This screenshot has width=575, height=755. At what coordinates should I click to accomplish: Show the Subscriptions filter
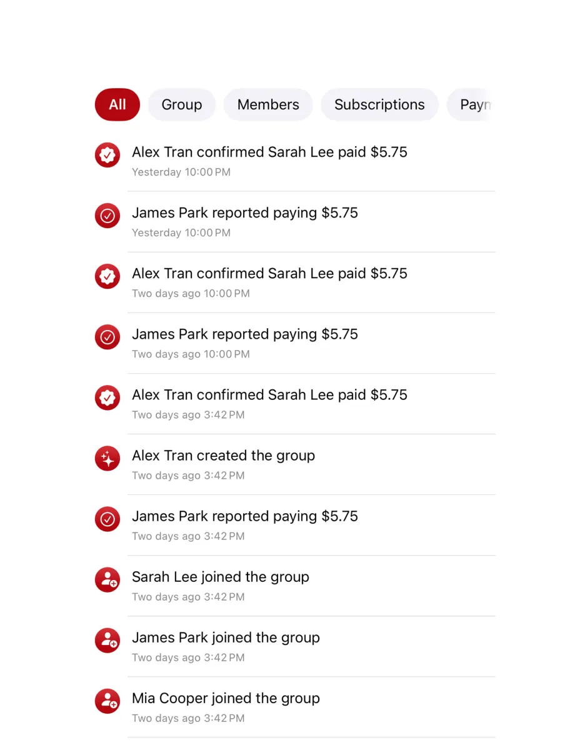(379, 104)
